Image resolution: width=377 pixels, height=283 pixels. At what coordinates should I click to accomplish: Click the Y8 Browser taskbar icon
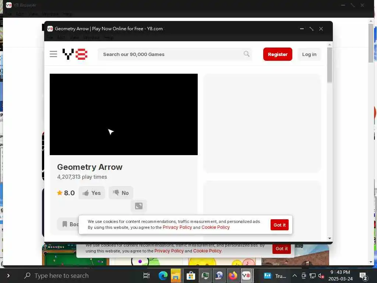[246, 276]
